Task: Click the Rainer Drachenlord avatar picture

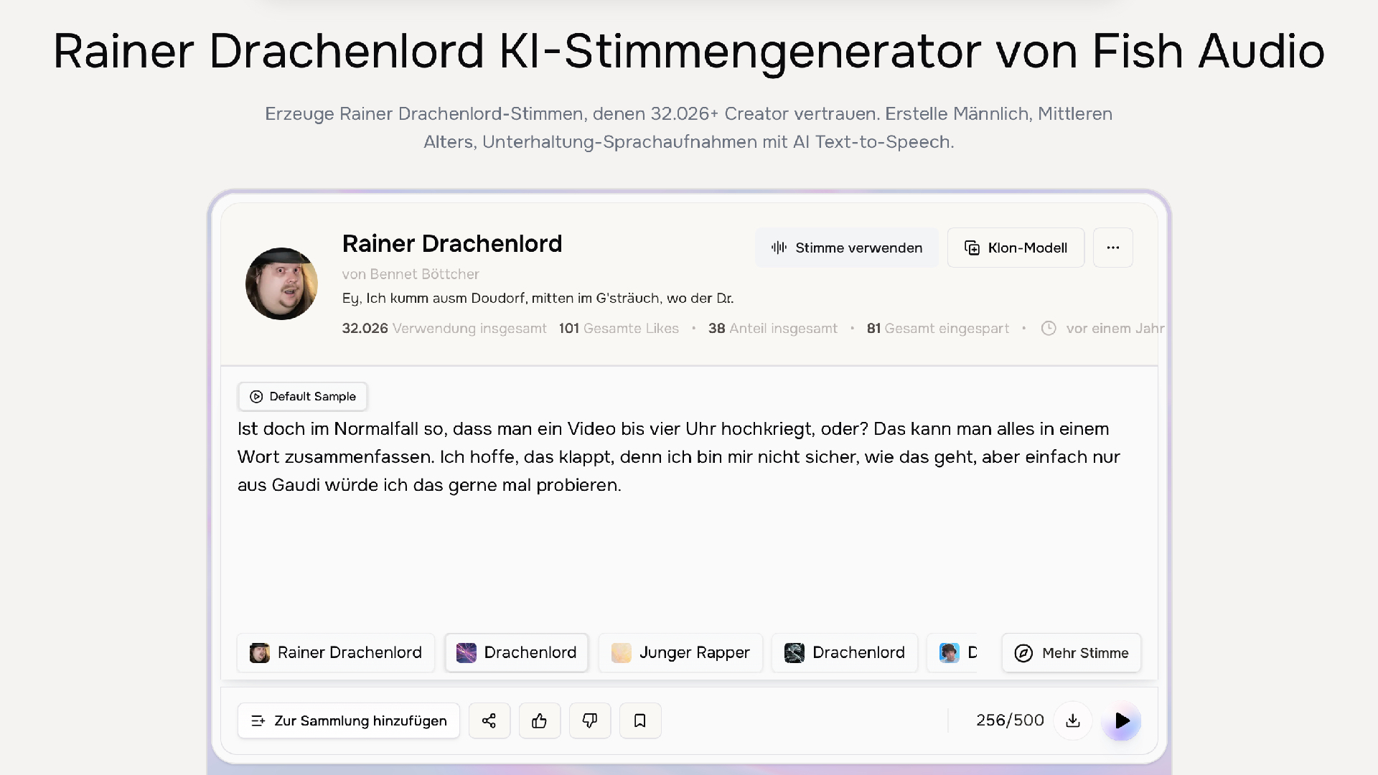Action: (x=281, y=283)
